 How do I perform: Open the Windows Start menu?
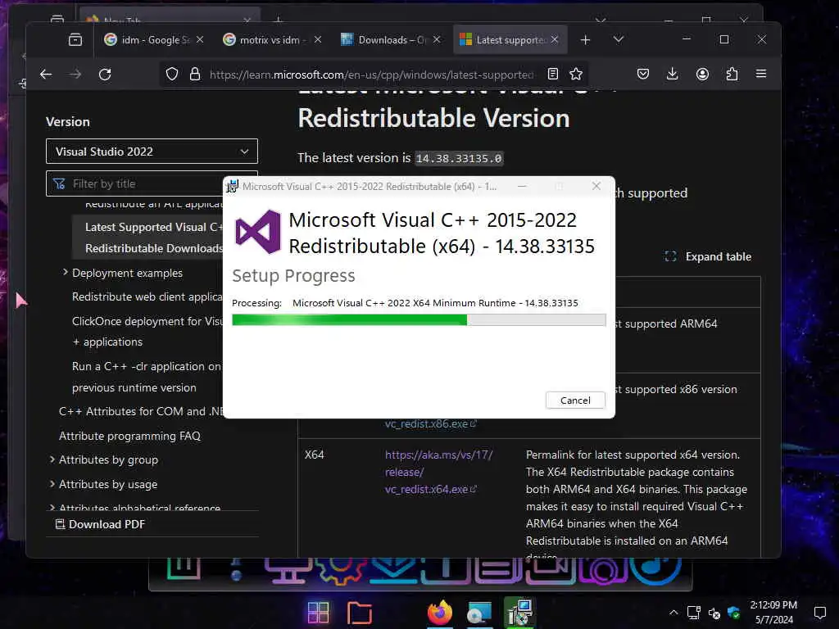pos(319,613)
